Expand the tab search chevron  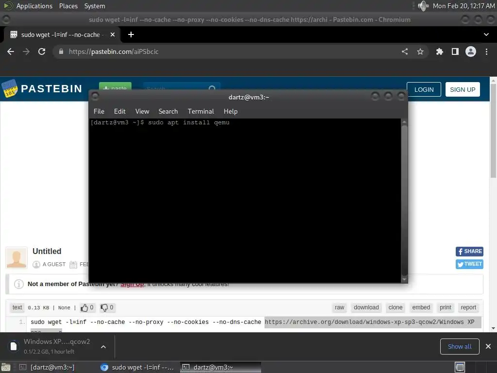point(486,34)
